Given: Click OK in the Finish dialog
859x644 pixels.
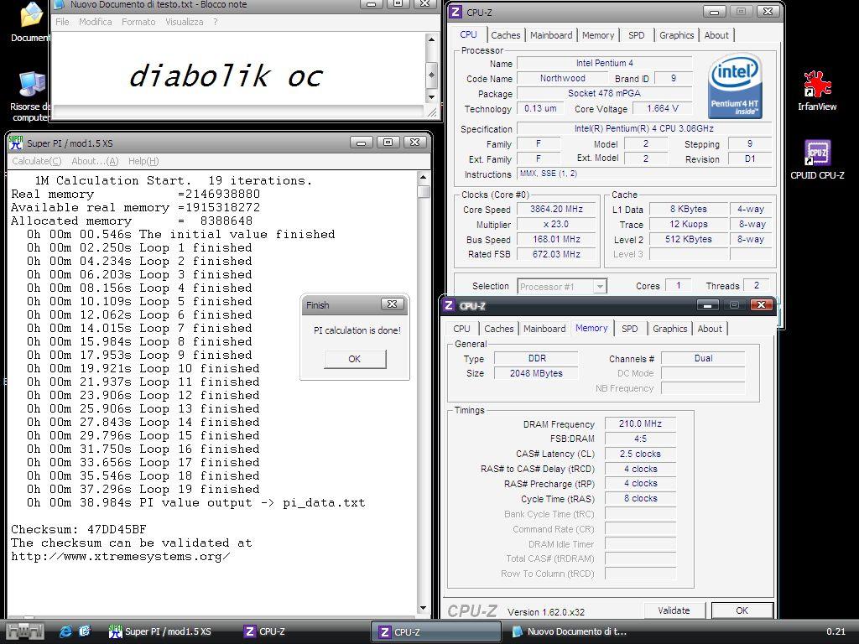Looking at the screenshot, I should pyautogui.click(x=355, y=359).
